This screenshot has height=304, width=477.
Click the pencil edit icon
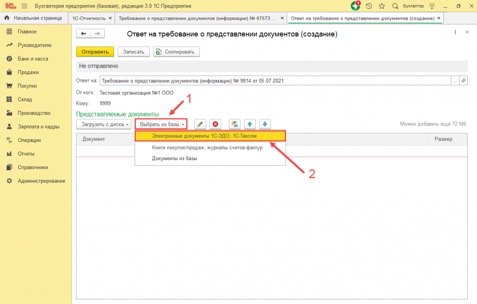tap(200, 124)
